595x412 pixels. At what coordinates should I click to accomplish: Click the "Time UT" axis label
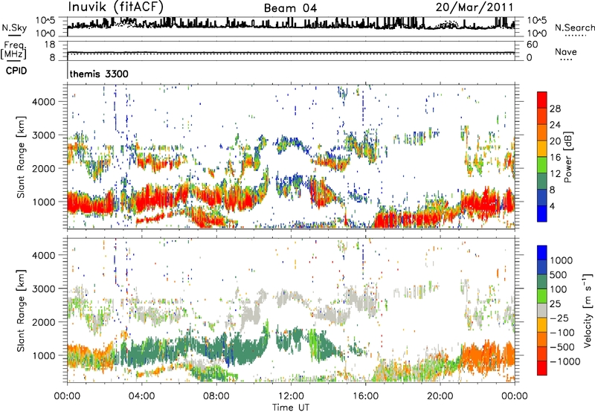(291, 407)
